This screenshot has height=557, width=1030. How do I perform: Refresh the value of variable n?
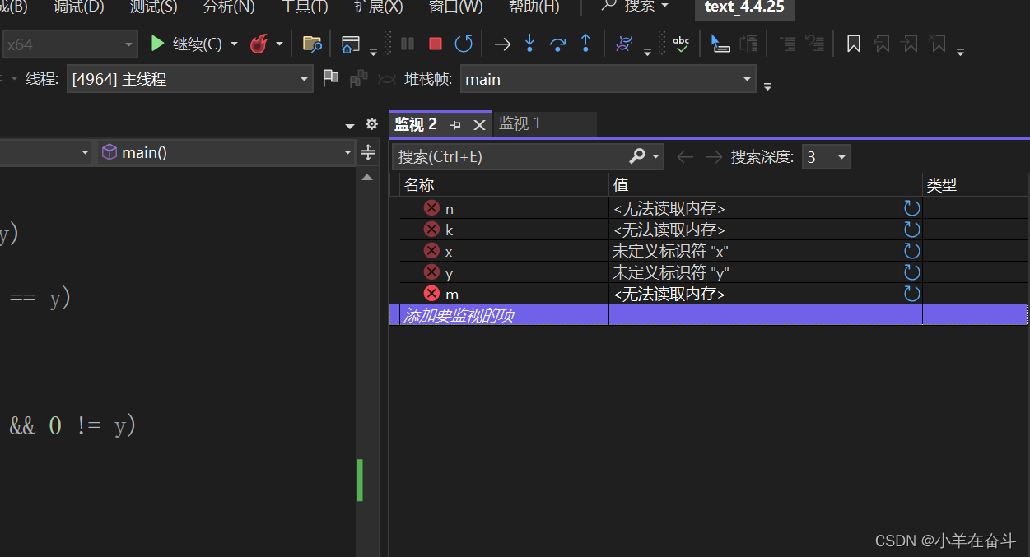pos(911,208)
